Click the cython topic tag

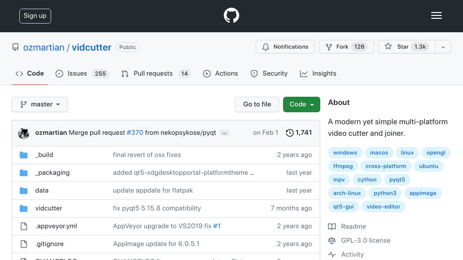coord(367,180)
